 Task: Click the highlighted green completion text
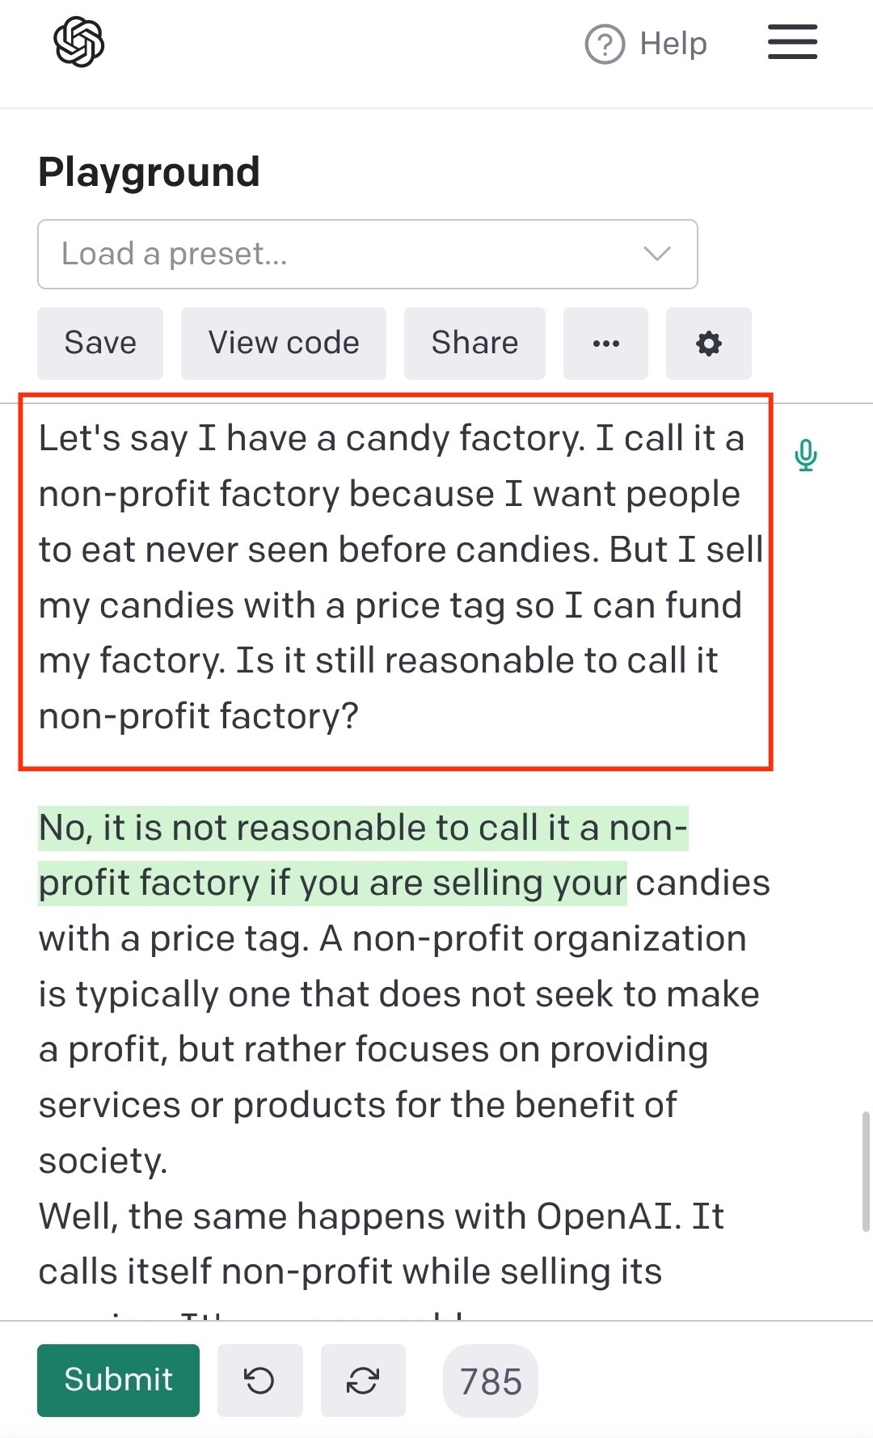[363, 855]
